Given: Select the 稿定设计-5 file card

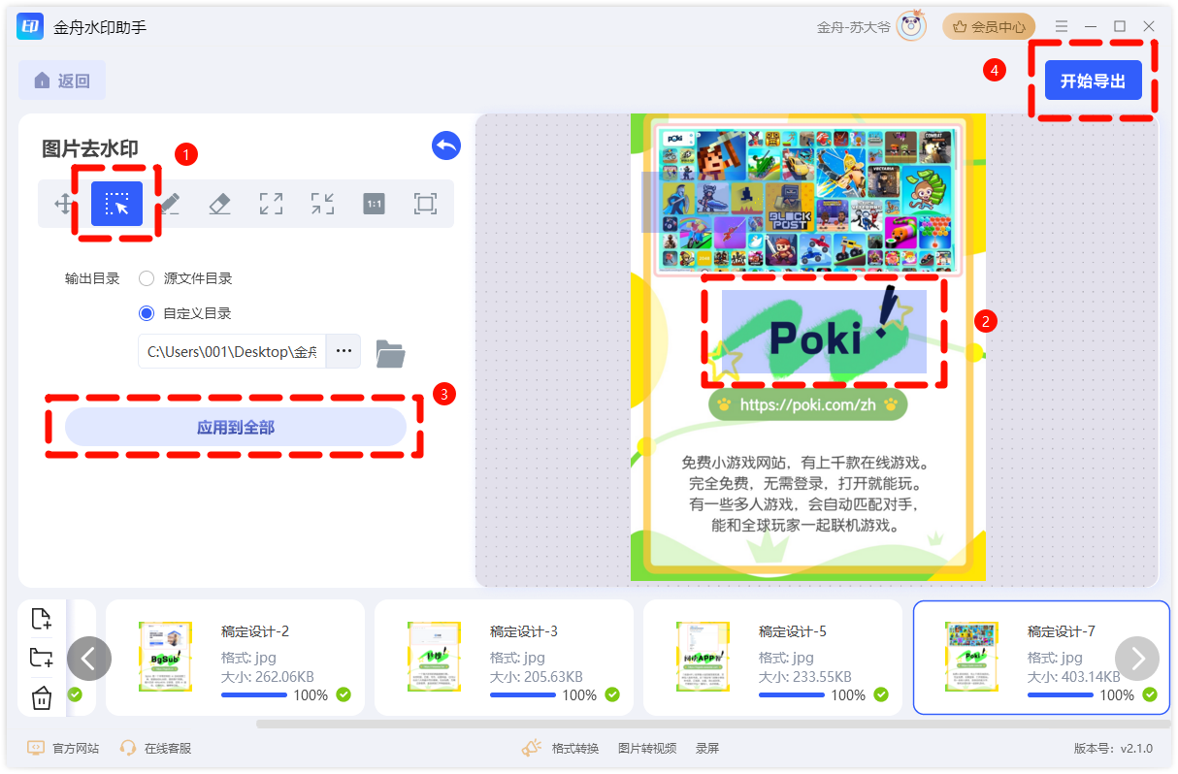Looking at the screenshot, I should 772,657.
